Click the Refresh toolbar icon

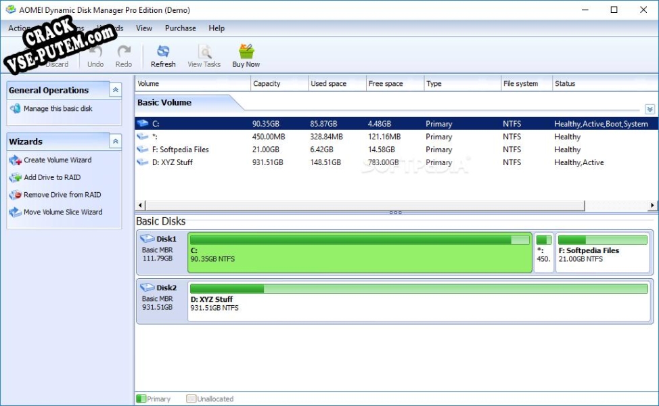click(163, 51)
